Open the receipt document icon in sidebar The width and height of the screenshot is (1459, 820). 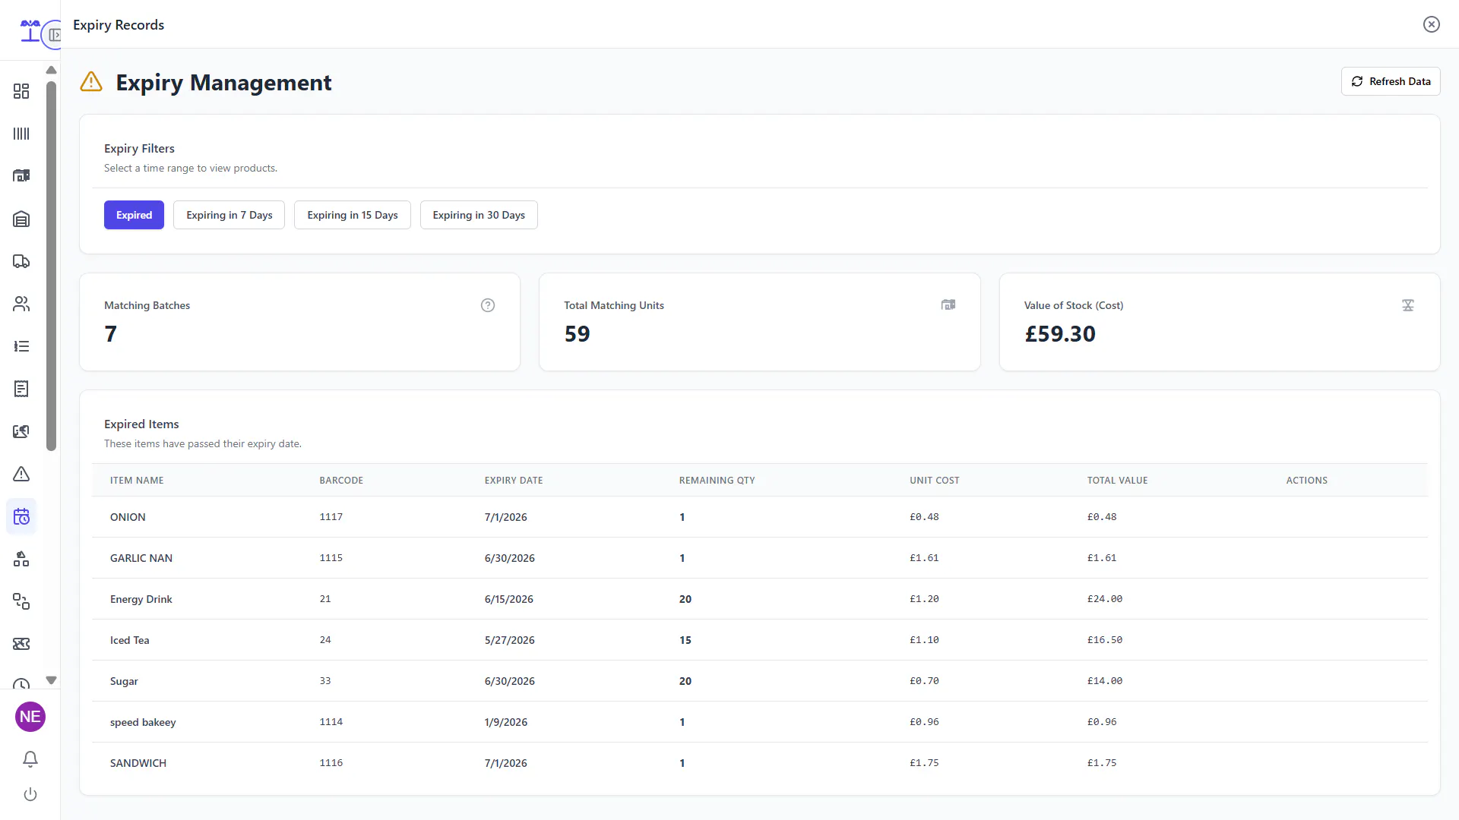click(21, 389)
